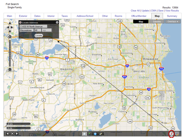This screenshot has width=182, height=138.
Task: Zoom out with the minus button
Action: coord(10,69)
